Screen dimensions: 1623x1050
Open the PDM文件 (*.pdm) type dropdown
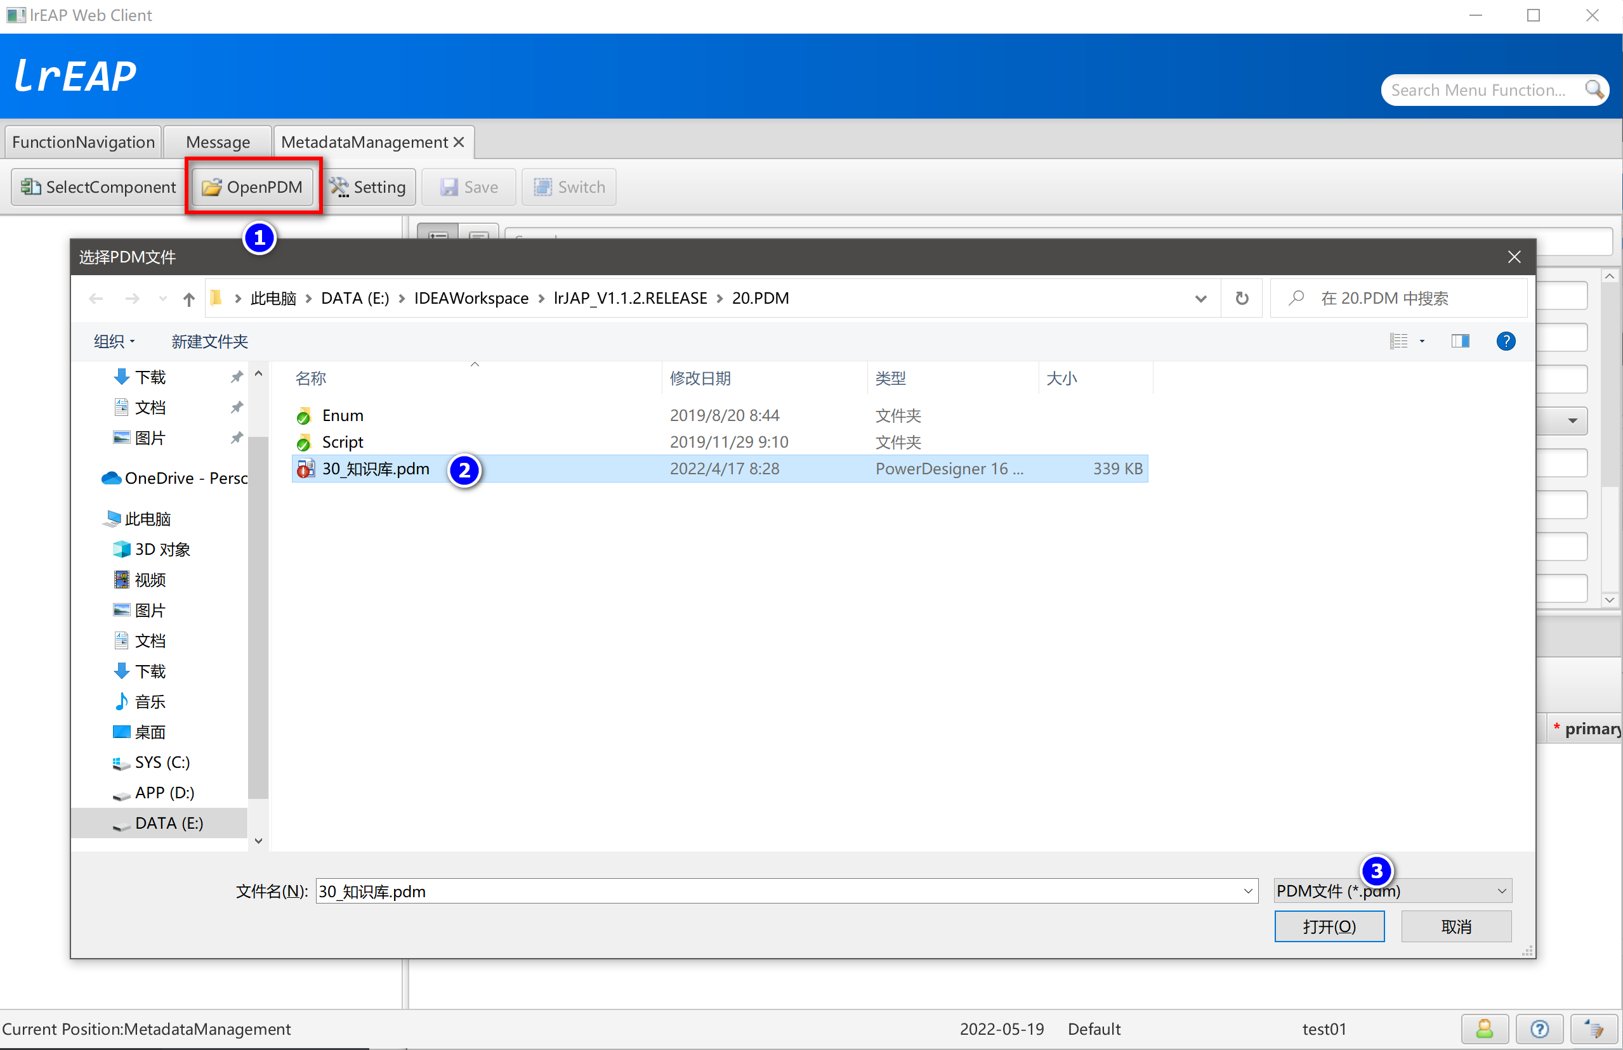coord(1393,891)
